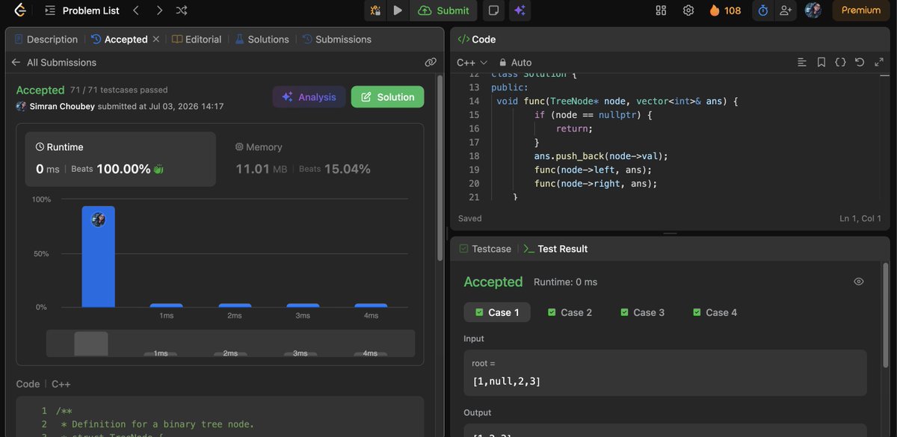Click the 2ms bar in runtime chart
This screenshot has width=897, height=437.
(x=235, y=306)
